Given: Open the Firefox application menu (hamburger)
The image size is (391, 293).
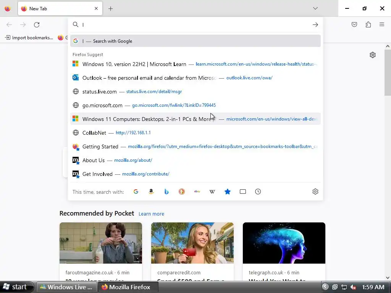Looking at the screenshot, I should tap(382, 24).
